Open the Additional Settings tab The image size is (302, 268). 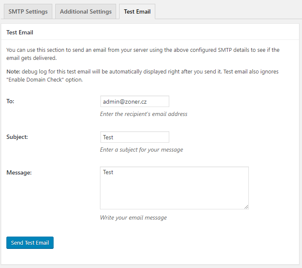85,11
